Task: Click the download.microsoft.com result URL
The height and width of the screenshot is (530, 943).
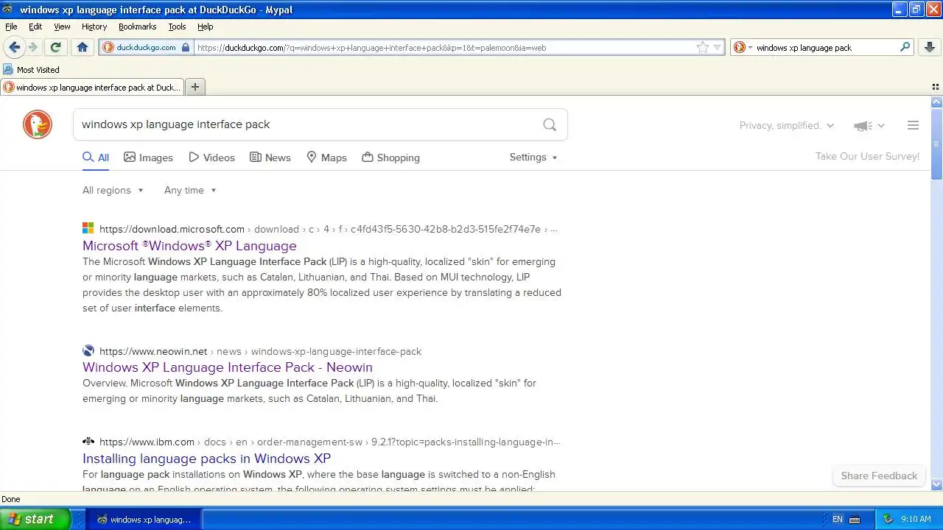Action: pos(328,229)
